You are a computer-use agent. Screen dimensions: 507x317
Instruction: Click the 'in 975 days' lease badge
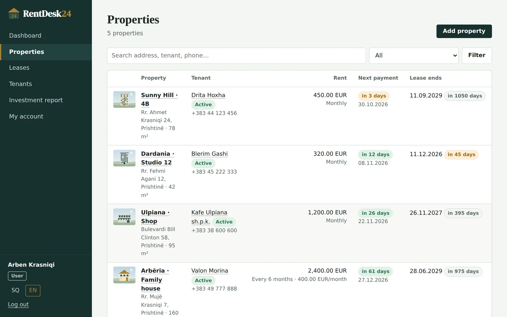tap(463, 271)
